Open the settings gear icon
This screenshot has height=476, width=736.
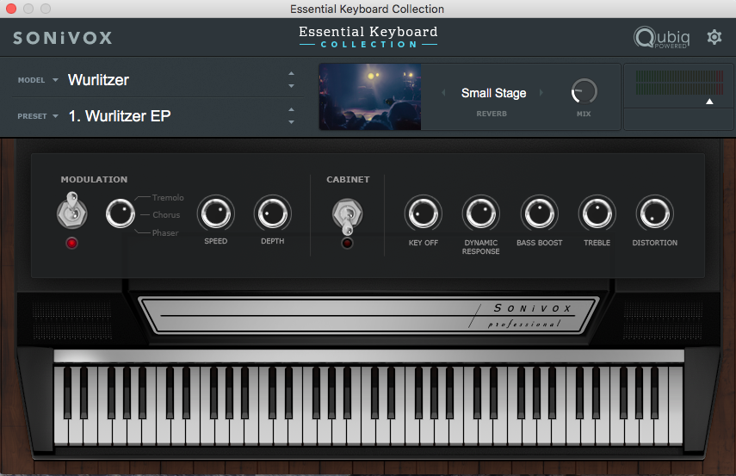(714, 37)
